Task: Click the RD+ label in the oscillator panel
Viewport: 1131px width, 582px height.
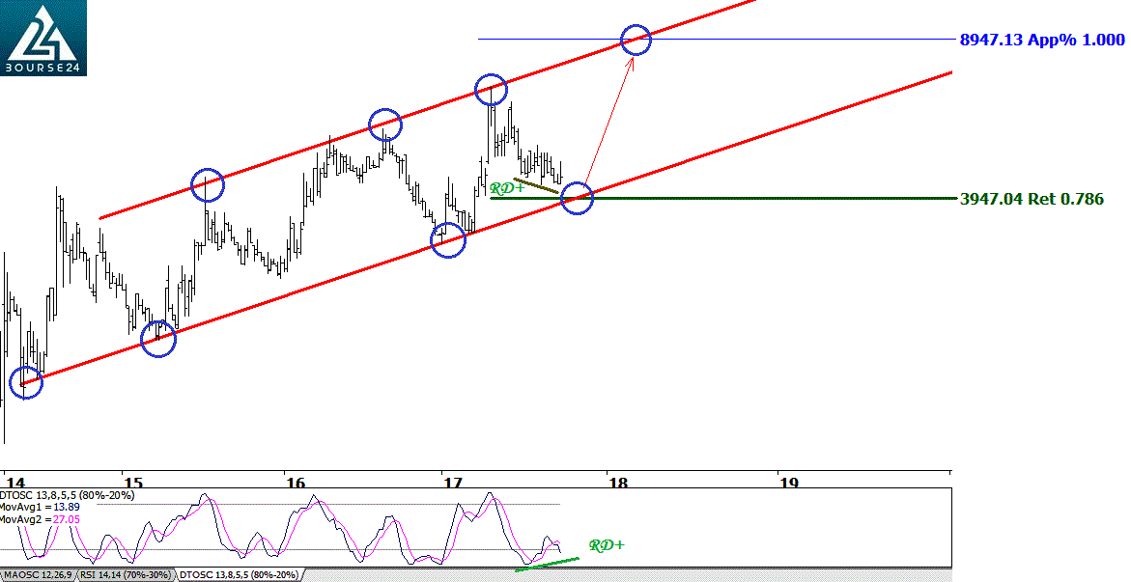Action: (607, 545)
